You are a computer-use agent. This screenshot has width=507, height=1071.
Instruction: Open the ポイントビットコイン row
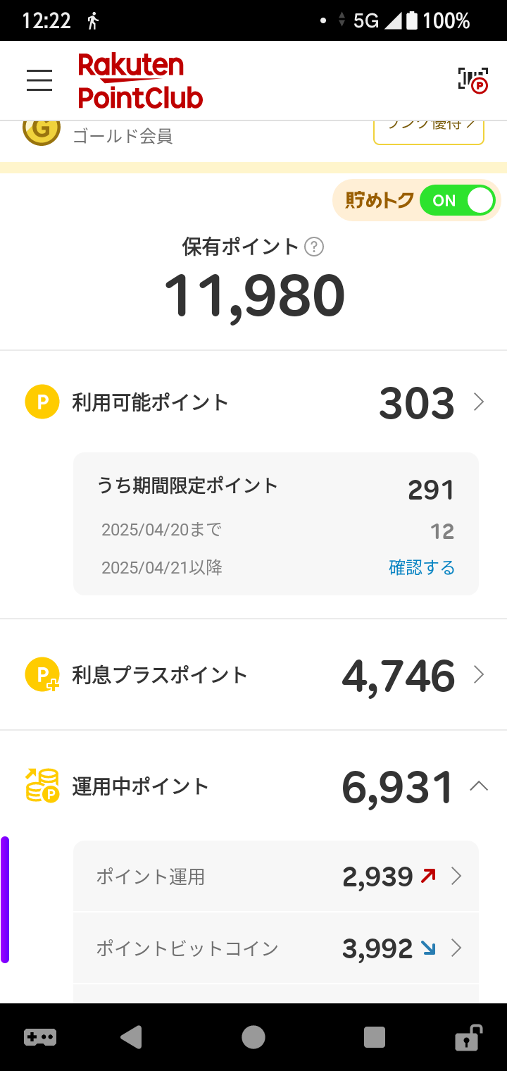click(x=276, y=948)
